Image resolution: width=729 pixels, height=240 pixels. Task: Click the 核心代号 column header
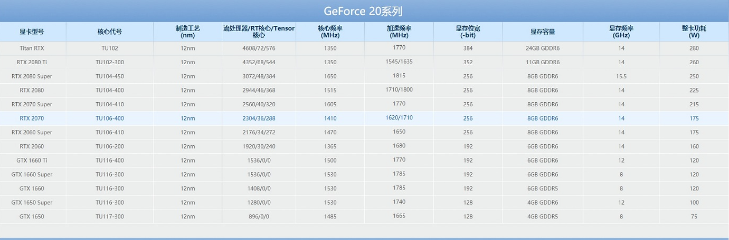coord(110,32)
